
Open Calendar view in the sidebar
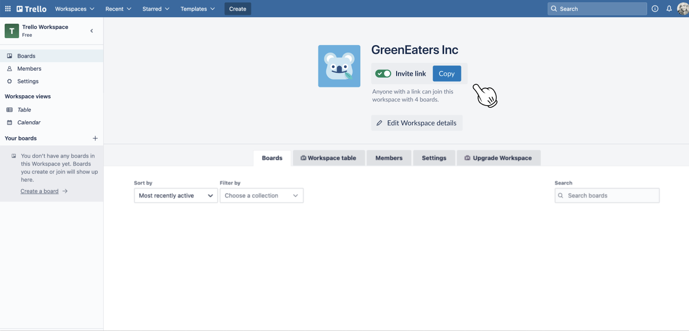[29, 123]
